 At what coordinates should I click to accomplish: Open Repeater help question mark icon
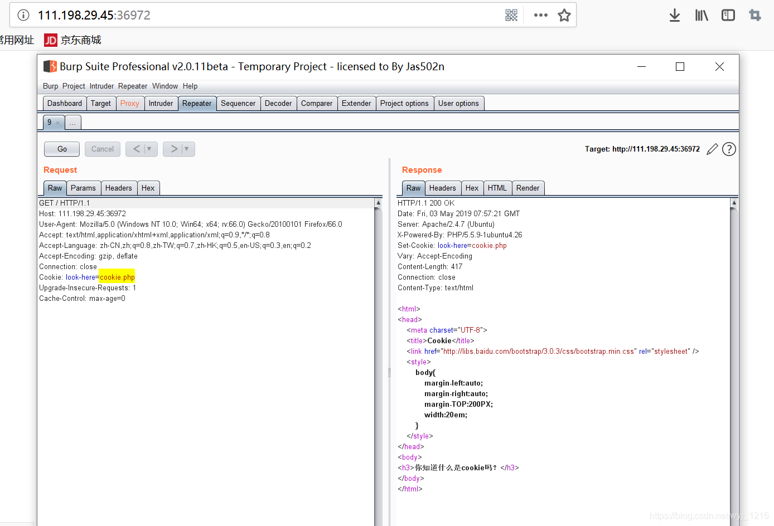[x=729, y=149]
